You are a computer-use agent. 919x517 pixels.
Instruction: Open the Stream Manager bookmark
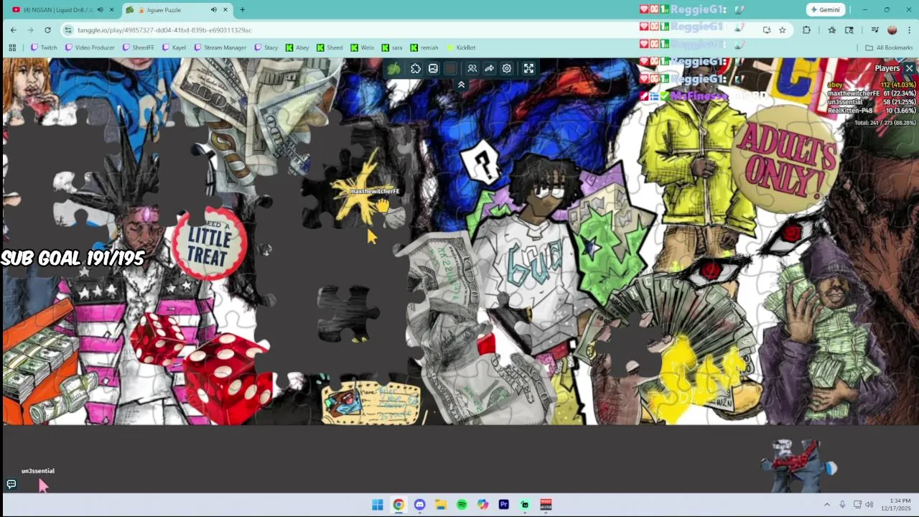click(220, 47)
